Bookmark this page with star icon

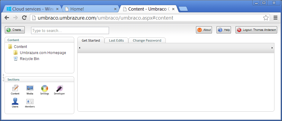266,18
